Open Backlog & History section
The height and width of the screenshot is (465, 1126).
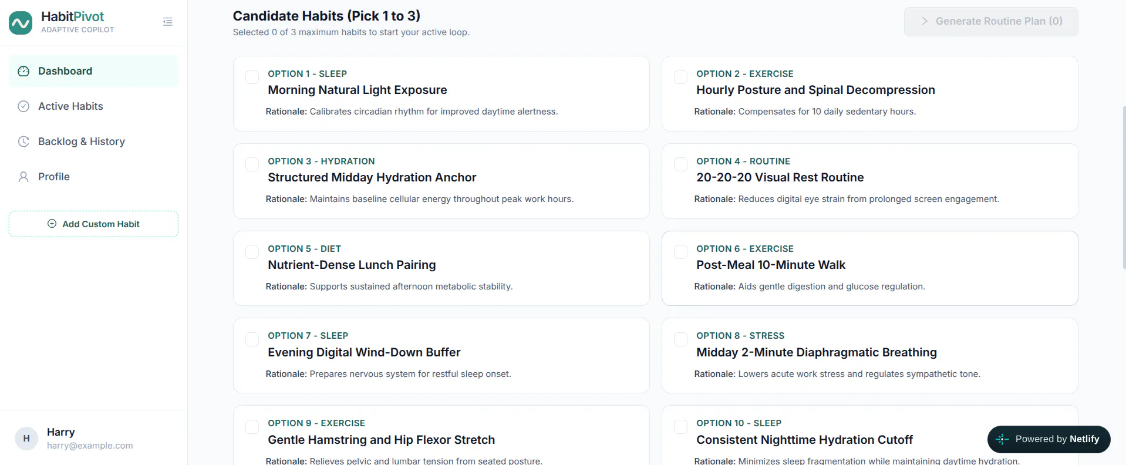[x=93, y=141]
